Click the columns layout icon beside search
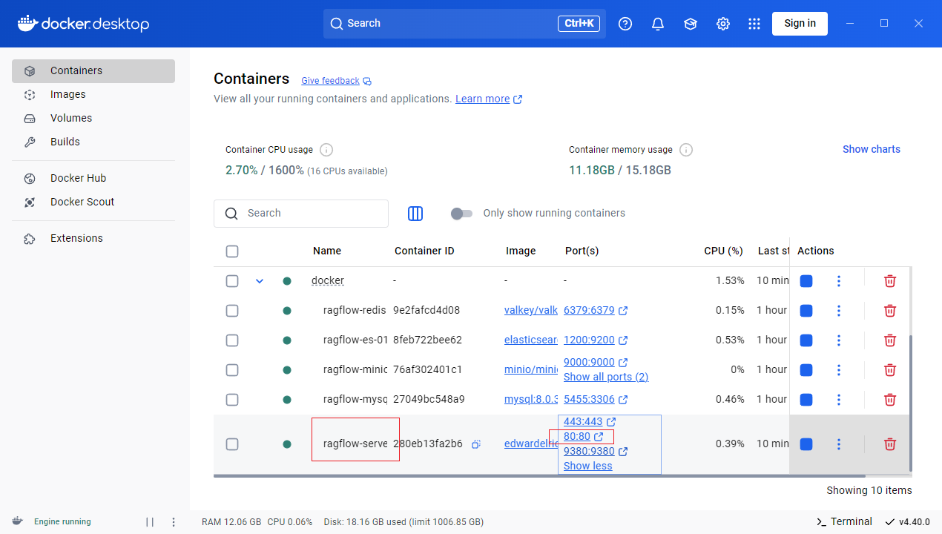Viewport: 942px width, 534px height. 415,214
